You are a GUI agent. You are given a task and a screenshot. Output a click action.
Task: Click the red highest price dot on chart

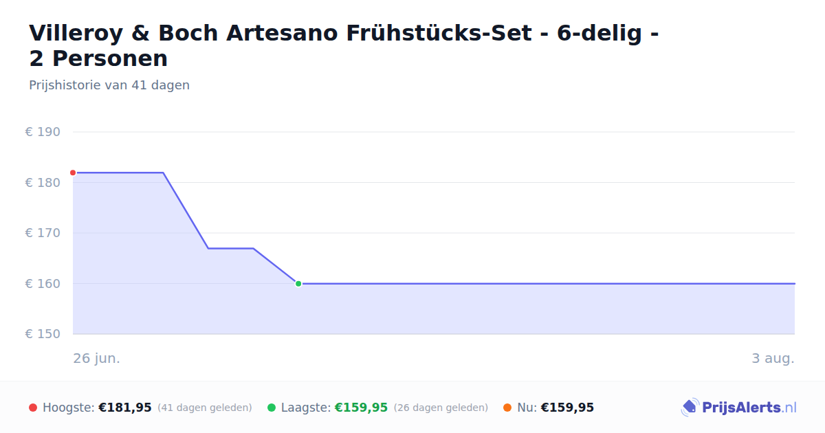pos(73,173)
